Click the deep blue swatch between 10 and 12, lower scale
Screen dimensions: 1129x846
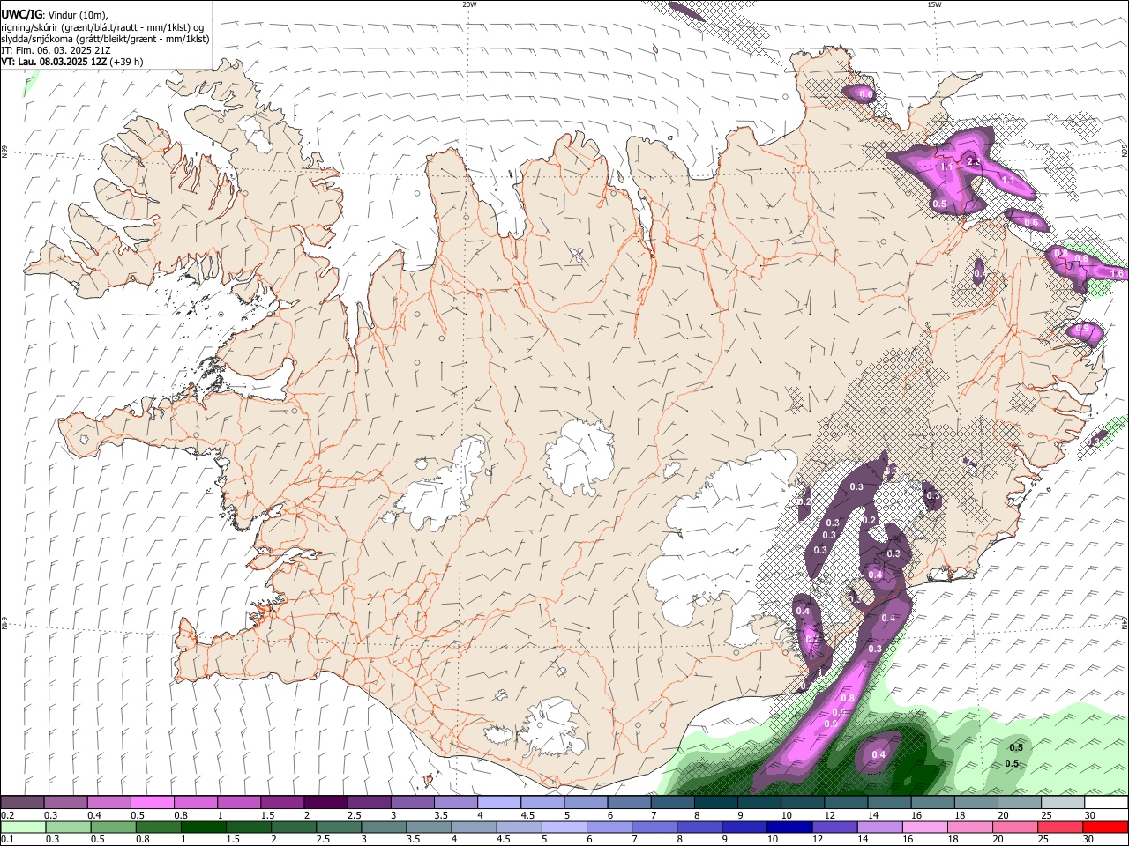(x=789, y=827)
